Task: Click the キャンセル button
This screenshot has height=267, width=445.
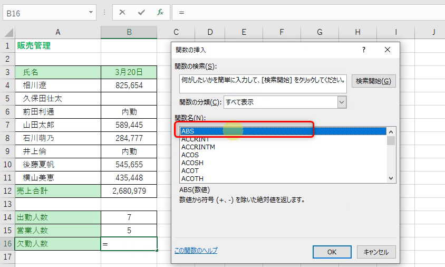Action: 376,252
